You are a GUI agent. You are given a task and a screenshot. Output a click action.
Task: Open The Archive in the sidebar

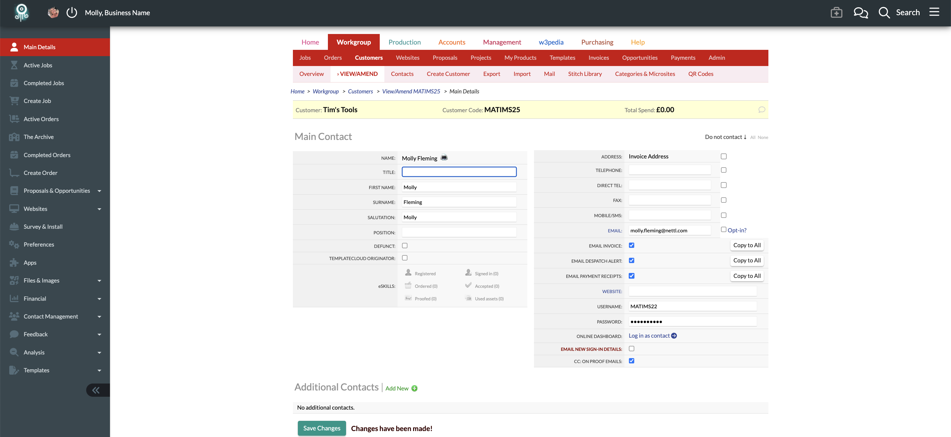point(38,137)
